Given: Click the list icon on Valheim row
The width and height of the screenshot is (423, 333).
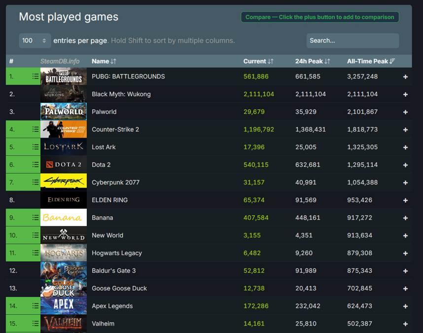Looking at the screenshot, I should [x=35, y=323].
